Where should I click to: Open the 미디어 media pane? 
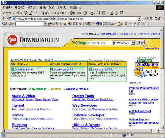point(75,13)
